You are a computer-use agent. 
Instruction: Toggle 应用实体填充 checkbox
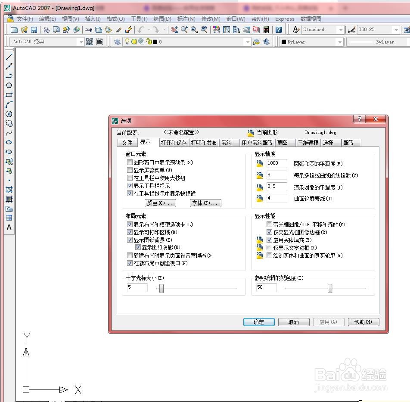269,240
